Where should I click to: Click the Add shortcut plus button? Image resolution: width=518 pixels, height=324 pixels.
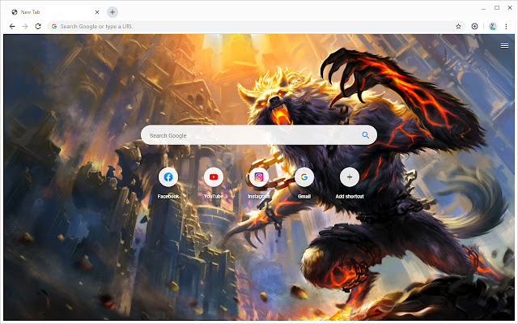(350, 177)
